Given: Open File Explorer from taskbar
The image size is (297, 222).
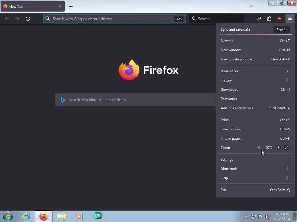Looking at the screenshot, I should (62, 216).
